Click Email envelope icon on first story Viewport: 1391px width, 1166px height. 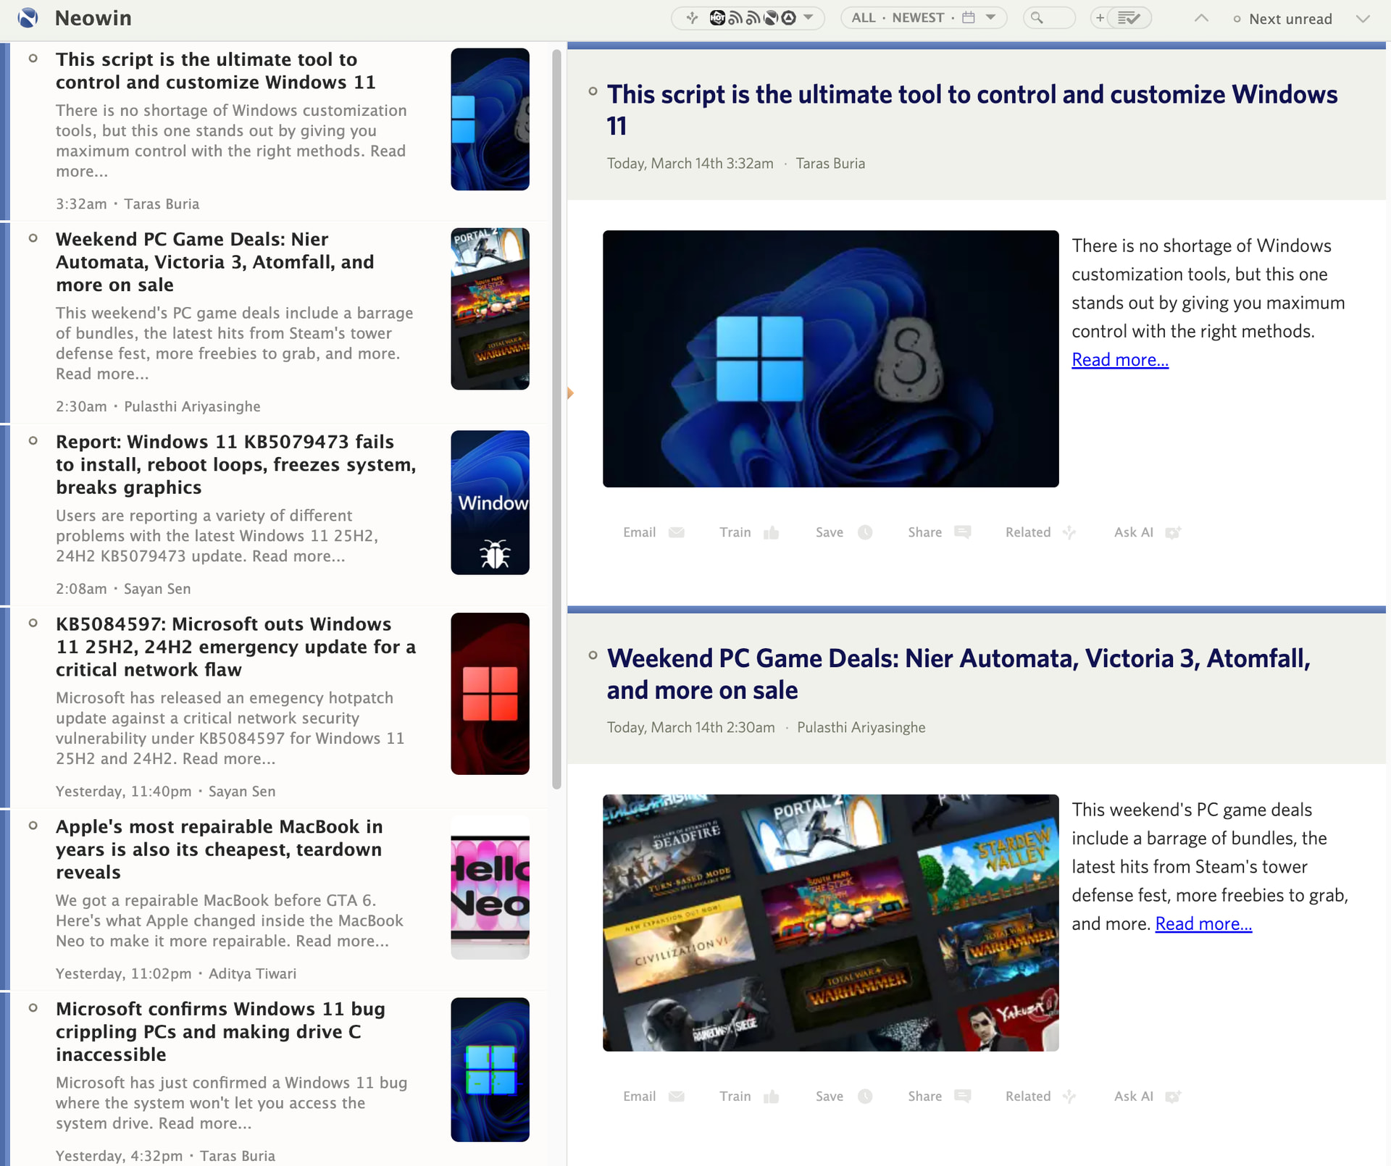[676, 532]
